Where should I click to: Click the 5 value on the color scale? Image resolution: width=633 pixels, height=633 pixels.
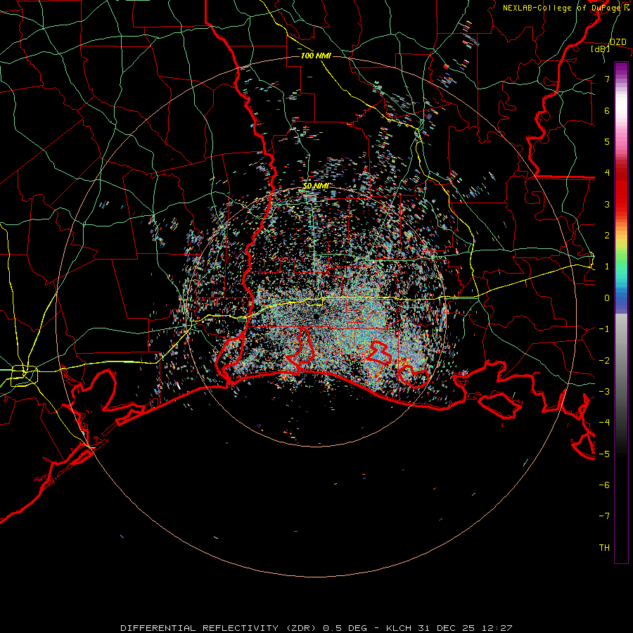point(607,141)
